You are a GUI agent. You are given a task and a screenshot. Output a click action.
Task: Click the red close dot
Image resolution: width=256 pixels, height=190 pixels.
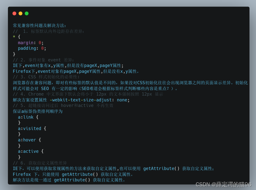15,13
